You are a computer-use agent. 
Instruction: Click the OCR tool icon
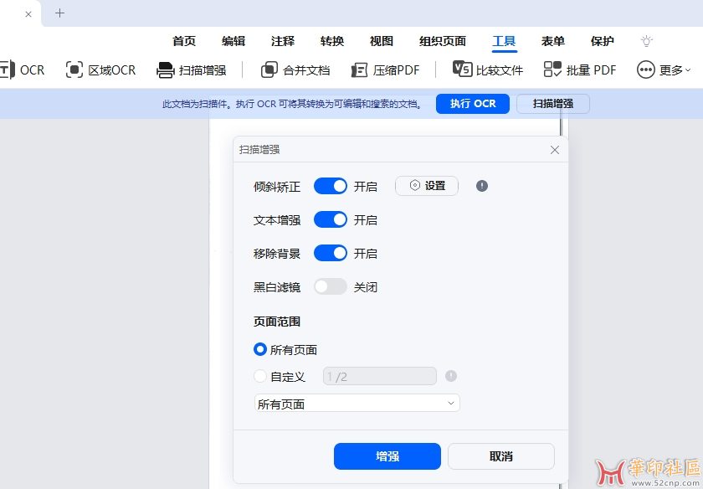(x=7, y=69)
